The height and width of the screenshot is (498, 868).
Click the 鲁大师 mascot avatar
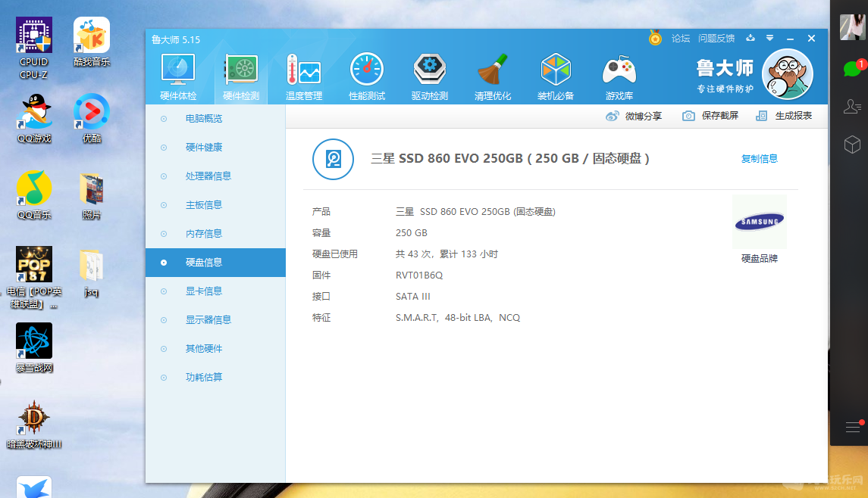[x=787, y=74]
